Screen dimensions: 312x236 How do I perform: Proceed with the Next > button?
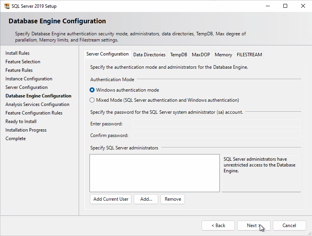254,226
